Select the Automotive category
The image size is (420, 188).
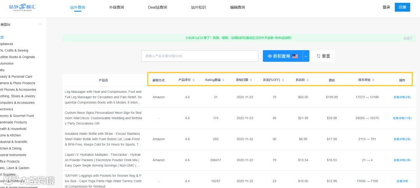coord(7,64)
